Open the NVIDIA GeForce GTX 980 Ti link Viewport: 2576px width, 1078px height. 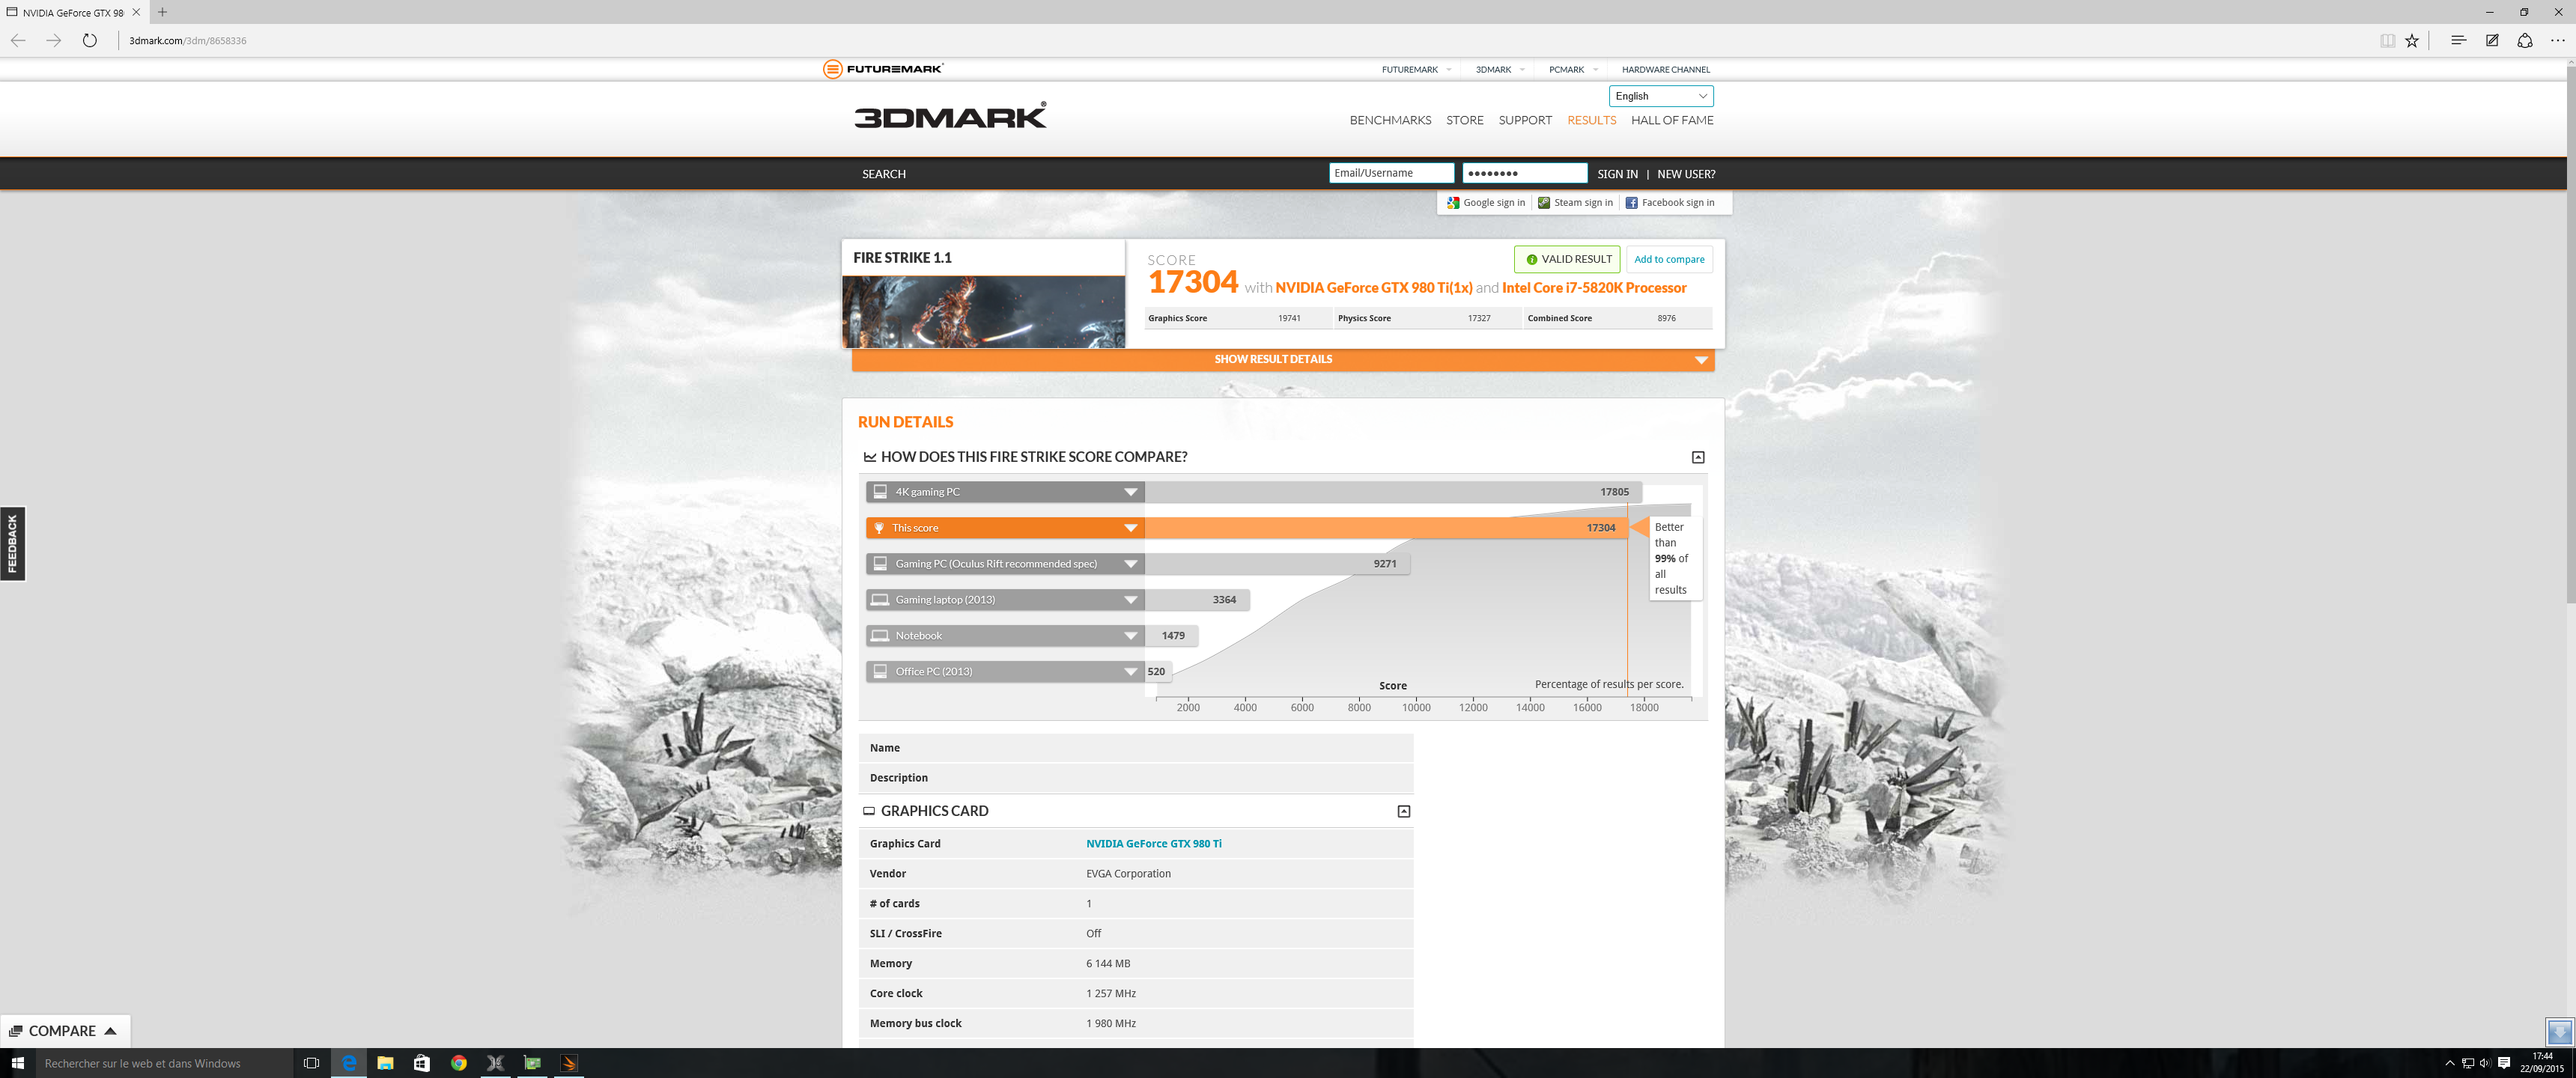[x=1153, y=844]
